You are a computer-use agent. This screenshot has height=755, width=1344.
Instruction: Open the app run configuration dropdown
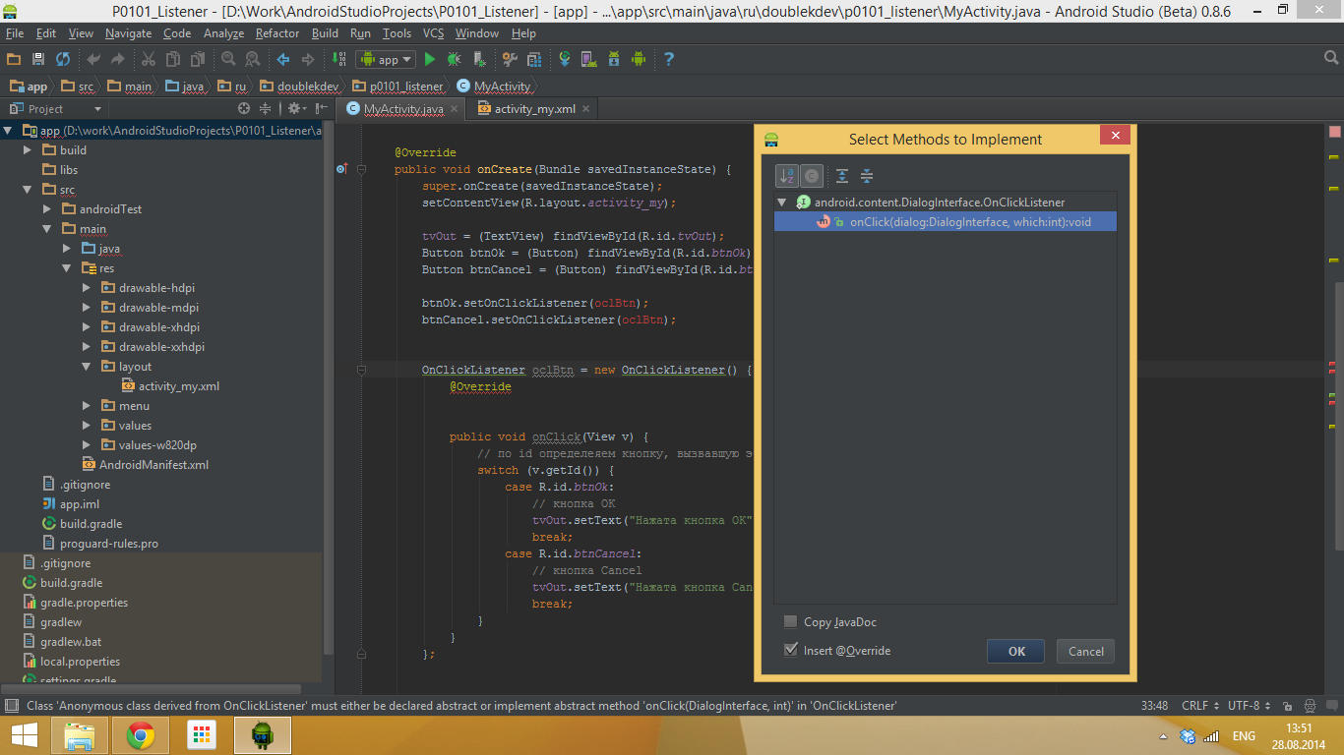coord(385,59)
